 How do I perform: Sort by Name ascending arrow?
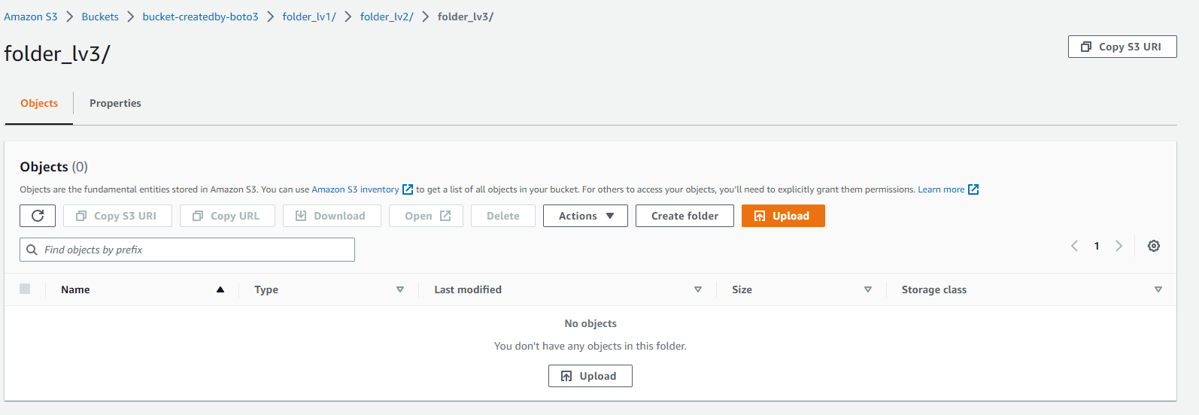coord(220,289)
